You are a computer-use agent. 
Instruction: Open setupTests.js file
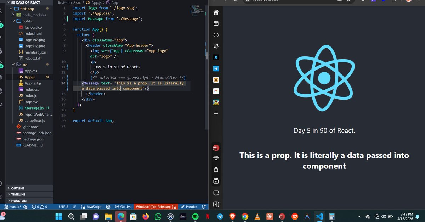tap(35, 120)
